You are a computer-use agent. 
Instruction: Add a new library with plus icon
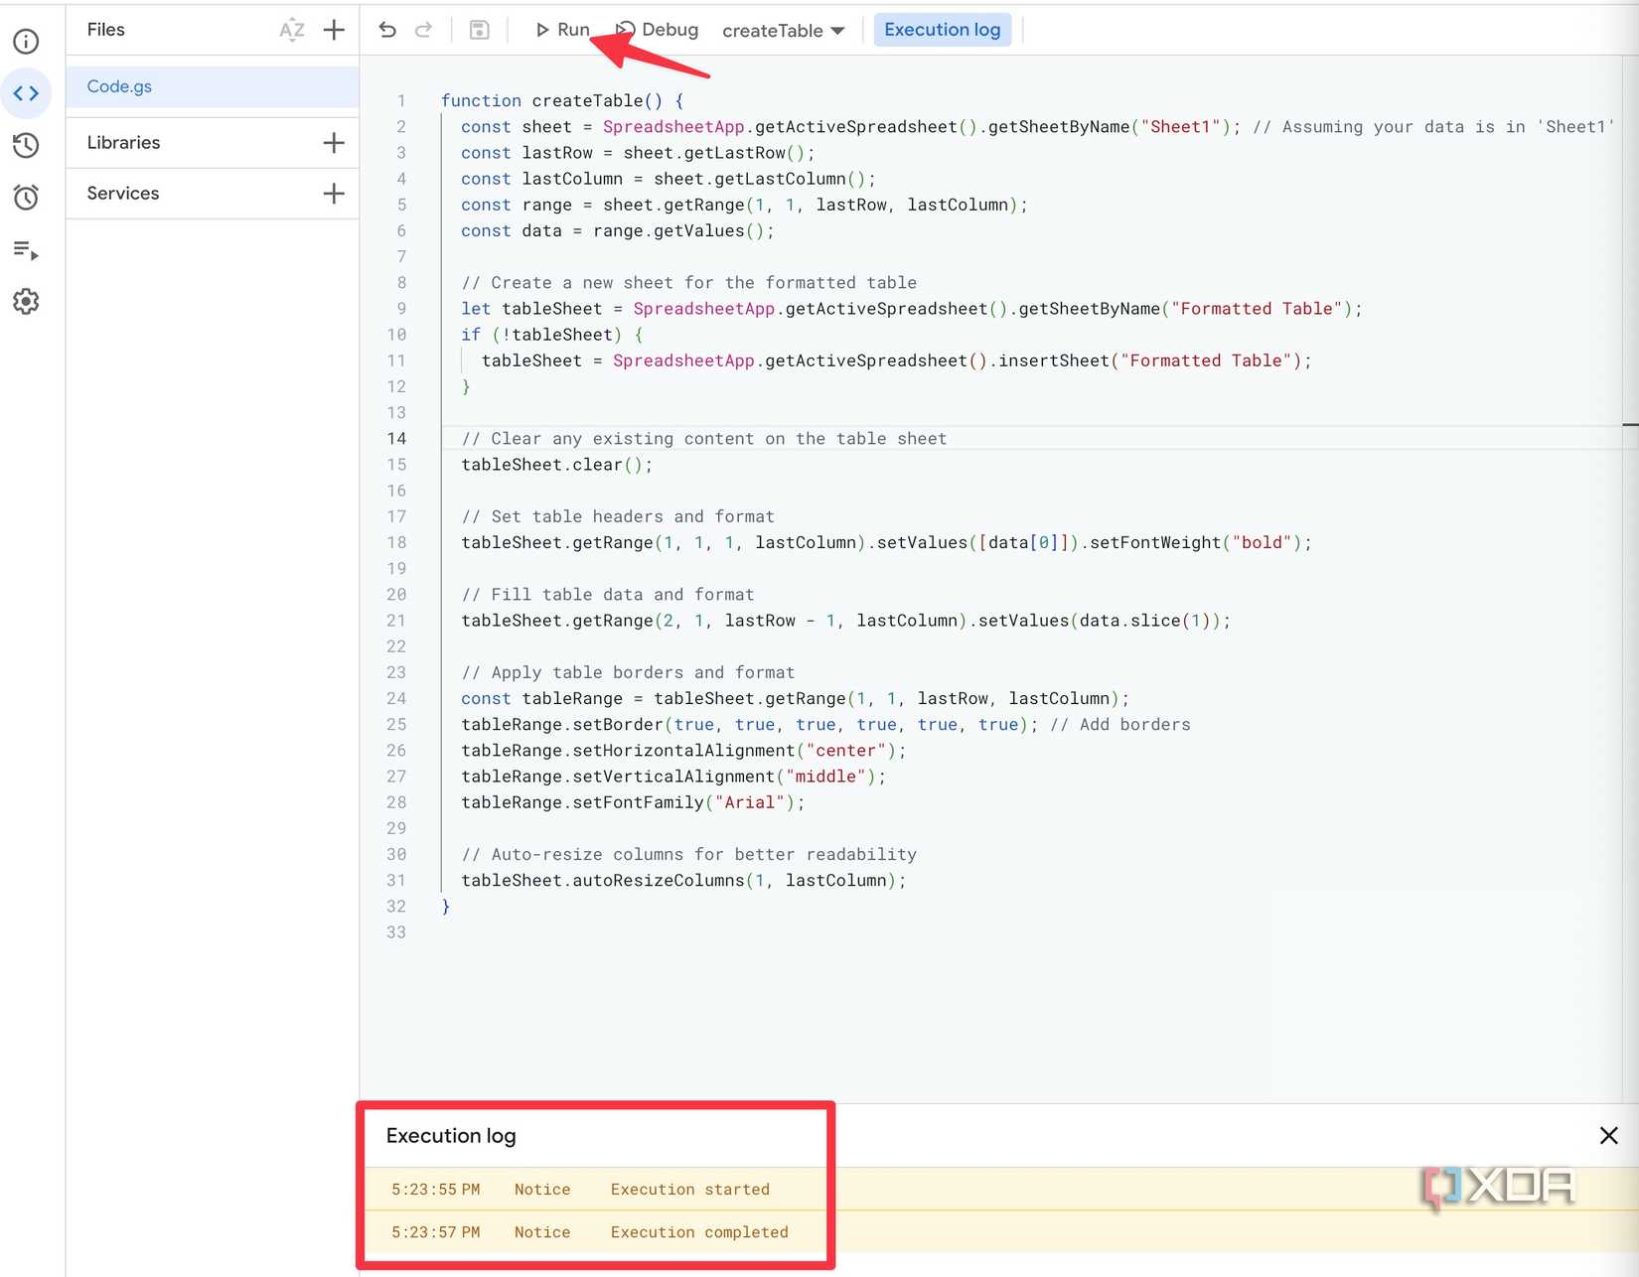[x=334, y=142]
